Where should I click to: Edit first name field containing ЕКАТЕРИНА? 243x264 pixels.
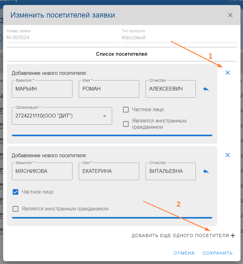click(x=109, y=171)
